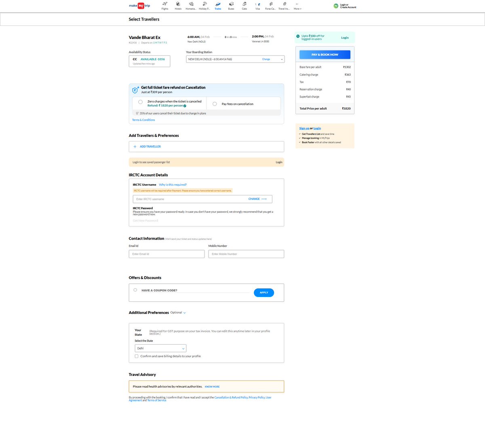Click the green account avatar icon
The height and width of the screenshot is (426, 485).
coord(336,6)
